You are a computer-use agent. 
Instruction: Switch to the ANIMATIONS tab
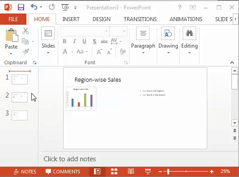(186, 19)
